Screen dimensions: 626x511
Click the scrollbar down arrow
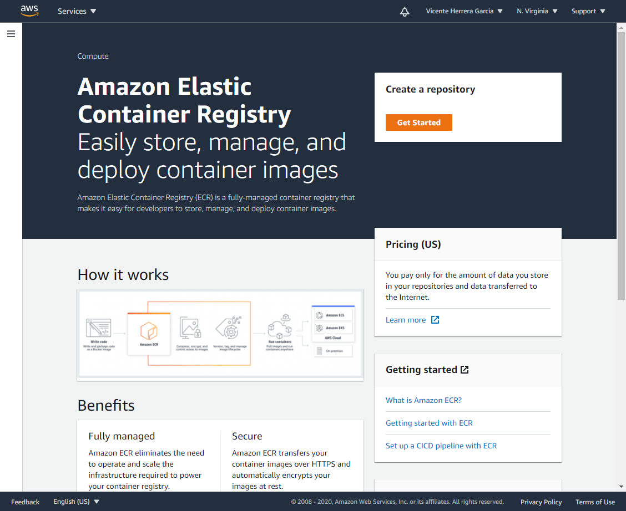(x=621, y=486)
